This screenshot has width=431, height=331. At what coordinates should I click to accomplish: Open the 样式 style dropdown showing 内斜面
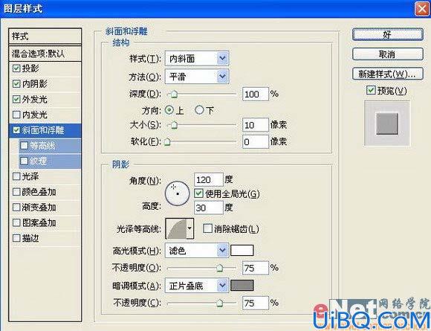click(x=197, y=58)
